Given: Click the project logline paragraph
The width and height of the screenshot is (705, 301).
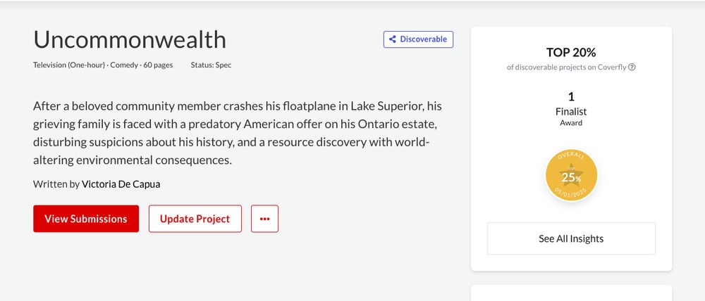Looking at the screenshot, I should (238, 133).
